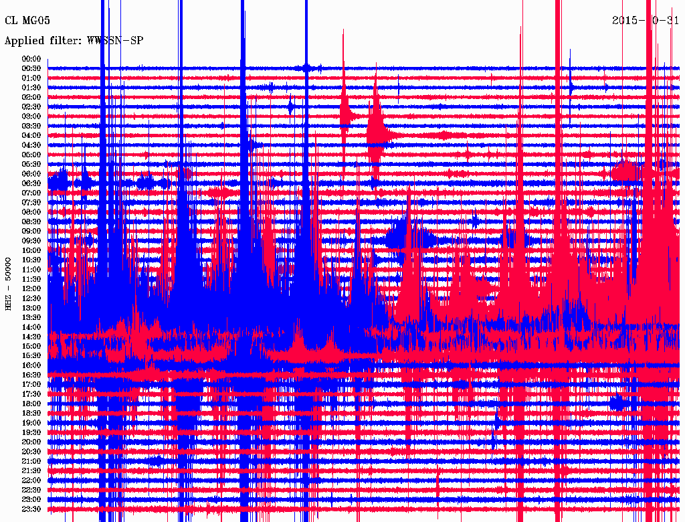This screenshot has height=522, width=685.
Task: Select the 08:30 time label
Action: pyautogui.click(x=31, y=222)
